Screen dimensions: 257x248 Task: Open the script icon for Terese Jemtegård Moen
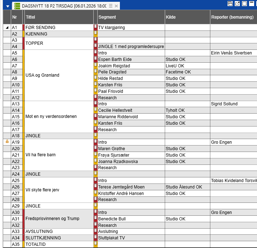pyautogui.click(x=95, y=187)
